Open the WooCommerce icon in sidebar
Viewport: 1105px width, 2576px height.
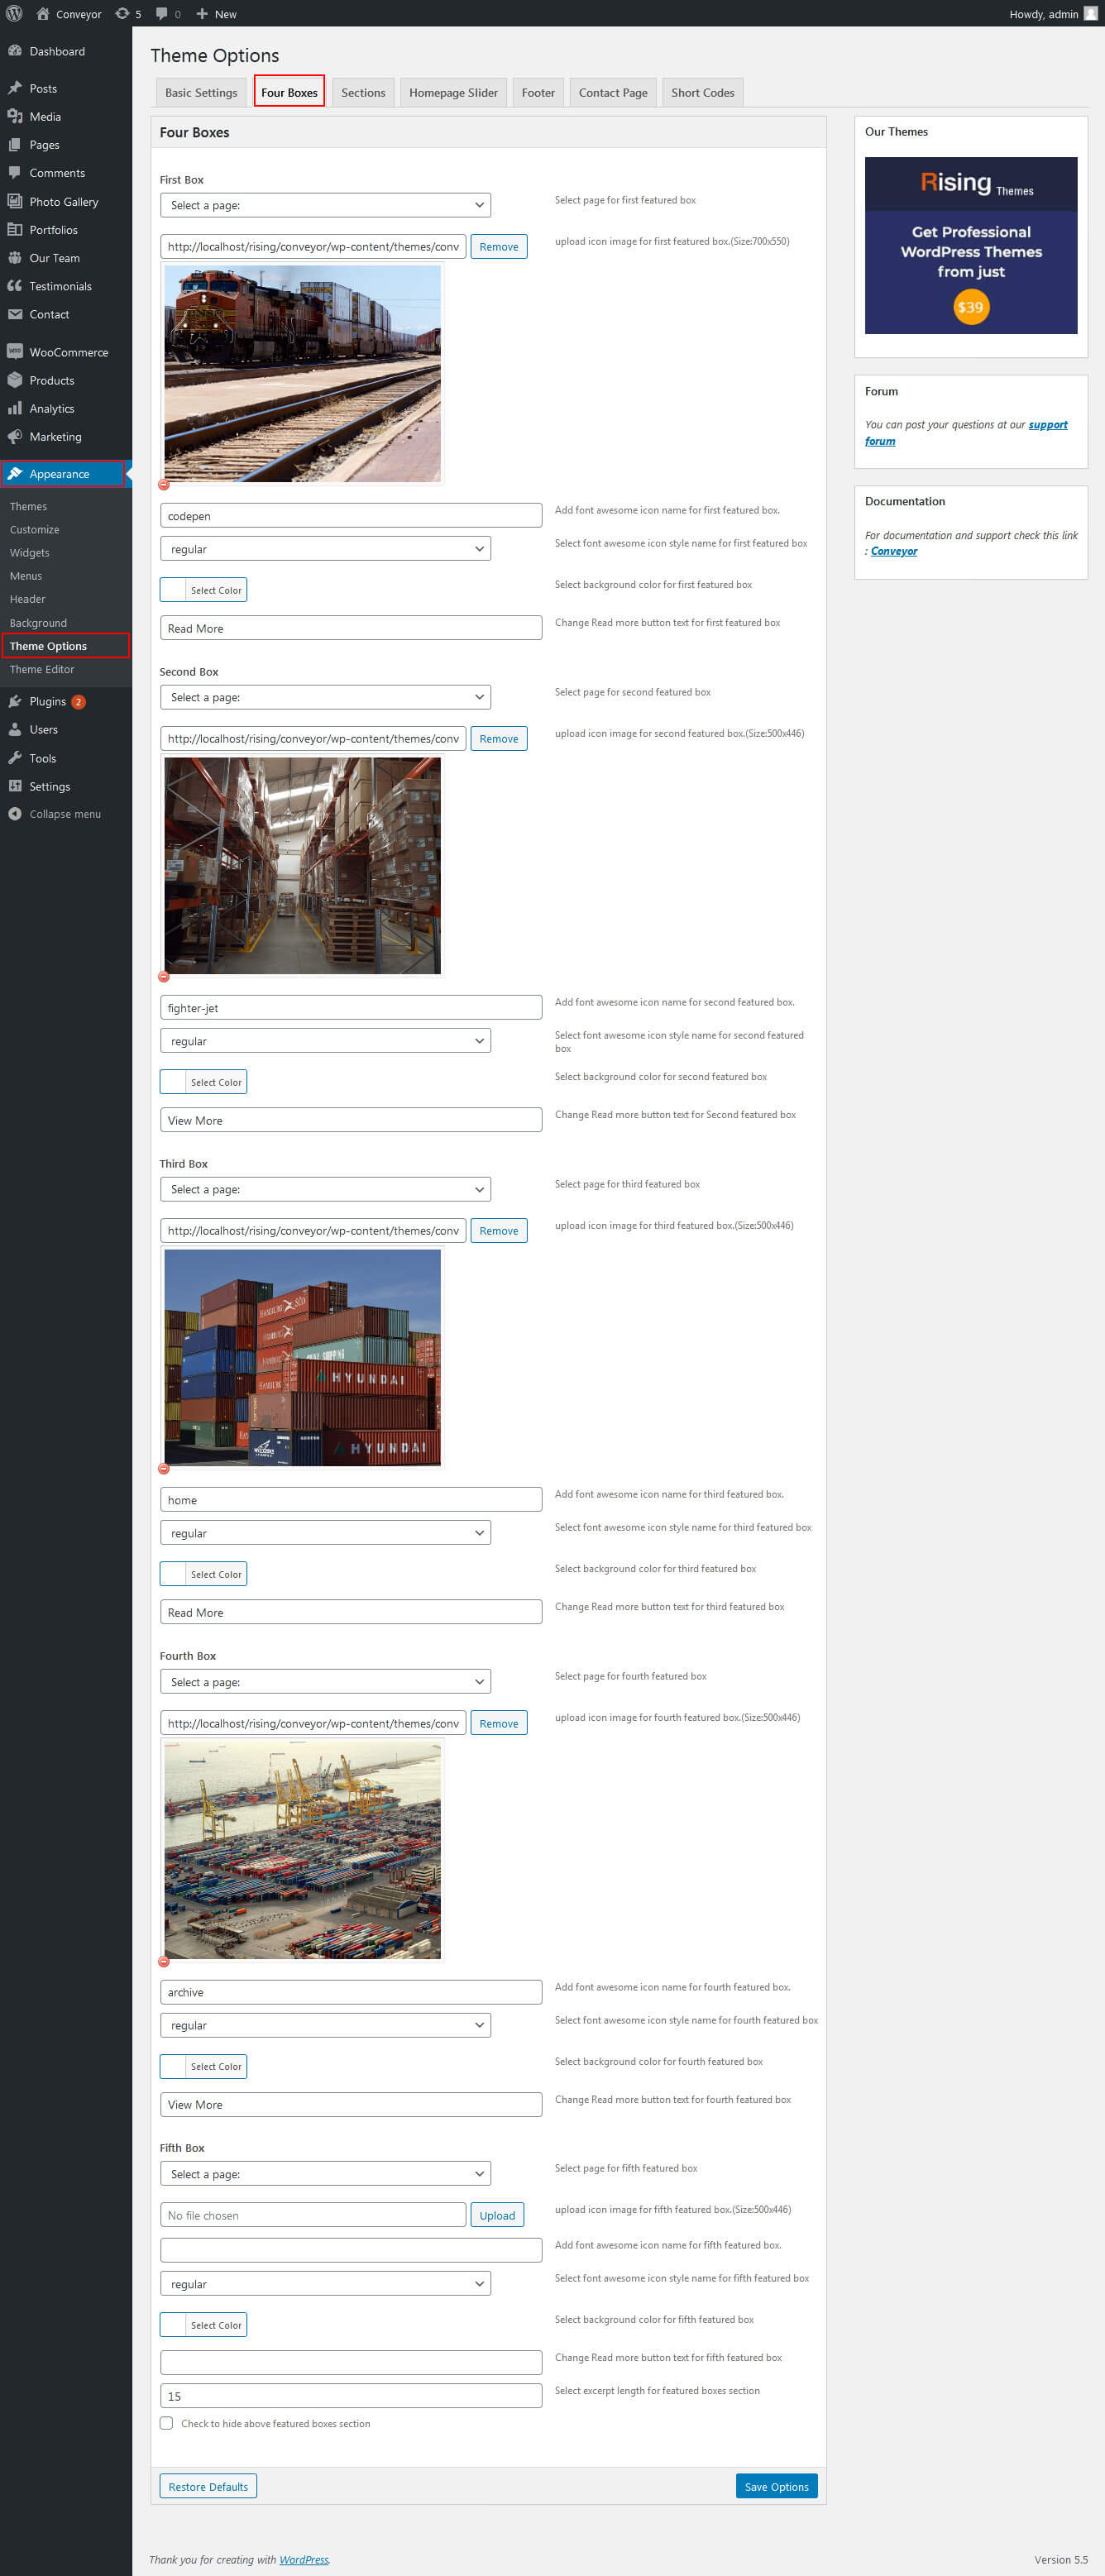click(15, 352)
